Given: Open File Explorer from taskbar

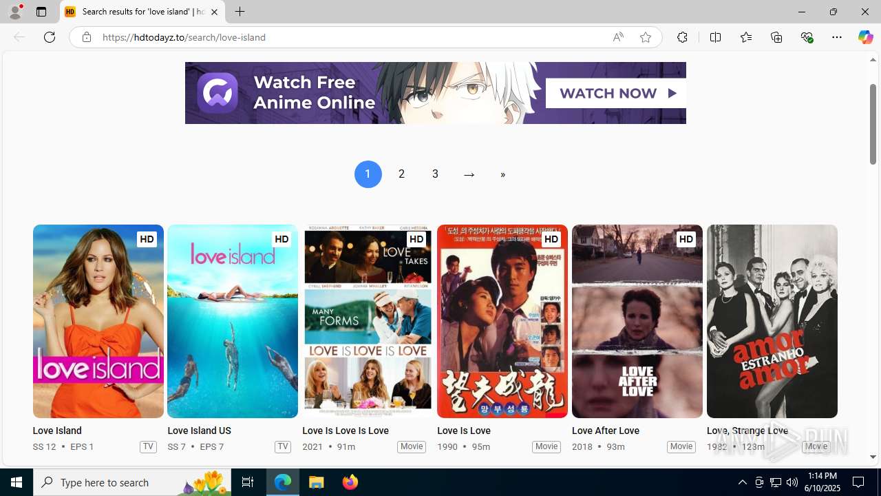Looking at the screenshot, I should pos(317,482).
